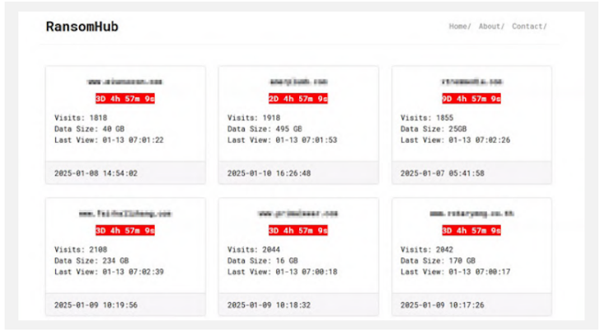The image size is (600, 335).
Task: Click the 2025-01-07 05:41:58 timestamp footer
Action: click(x=442, y=173)
